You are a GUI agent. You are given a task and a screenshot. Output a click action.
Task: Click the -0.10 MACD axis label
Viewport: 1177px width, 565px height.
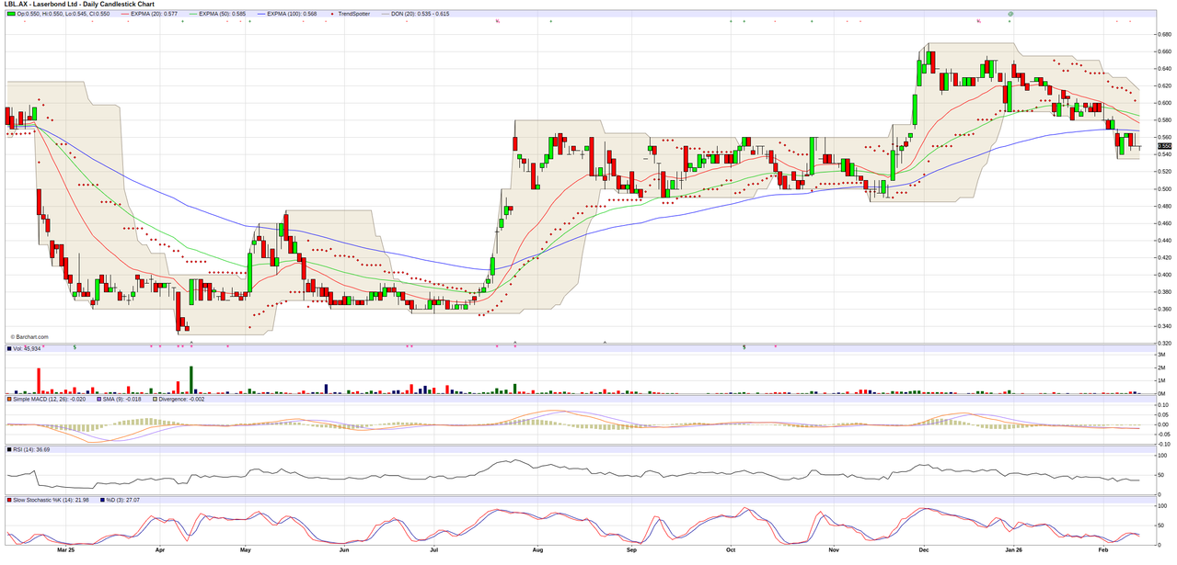(1163, 444)
